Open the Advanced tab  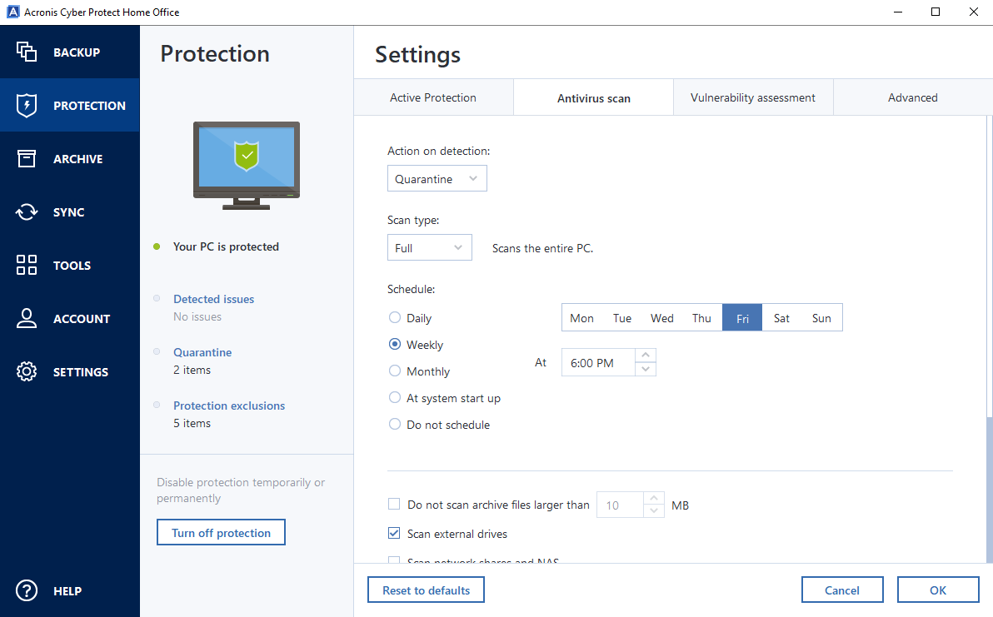912,97
